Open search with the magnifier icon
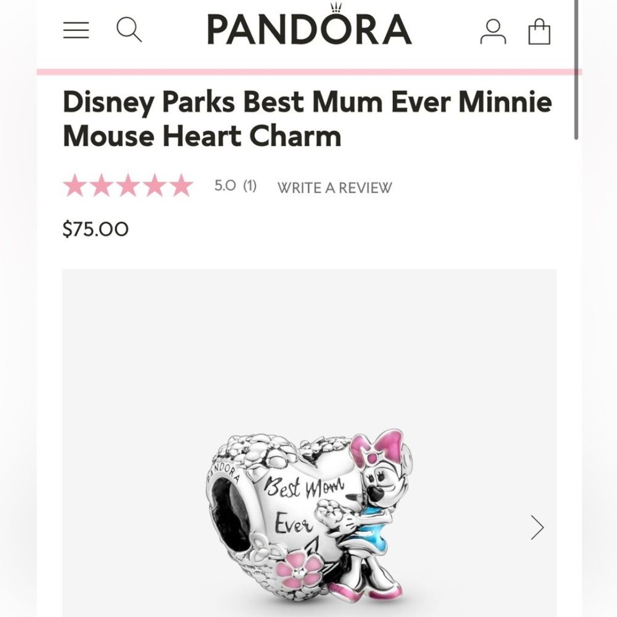617x617 pixels. coord(129,30)
